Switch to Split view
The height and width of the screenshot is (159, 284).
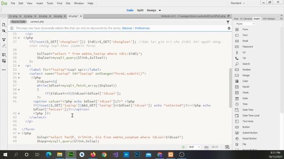(140, 10)
